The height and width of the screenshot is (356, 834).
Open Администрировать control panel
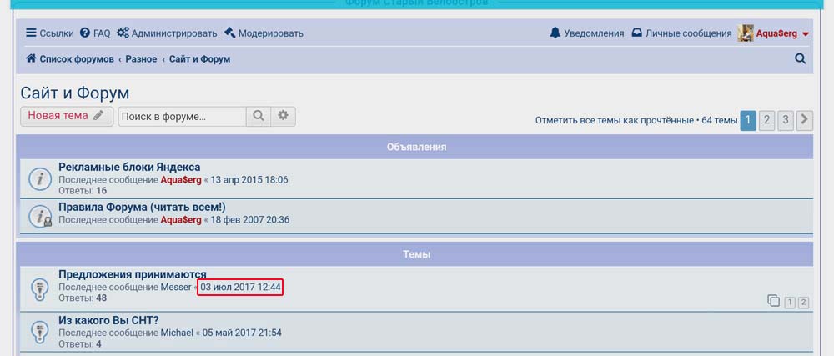[x=167, y=33]
